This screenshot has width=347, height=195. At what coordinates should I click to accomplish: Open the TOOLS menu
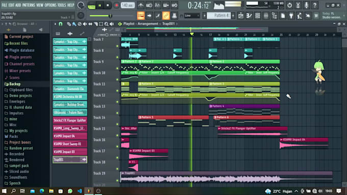(62, 5)
